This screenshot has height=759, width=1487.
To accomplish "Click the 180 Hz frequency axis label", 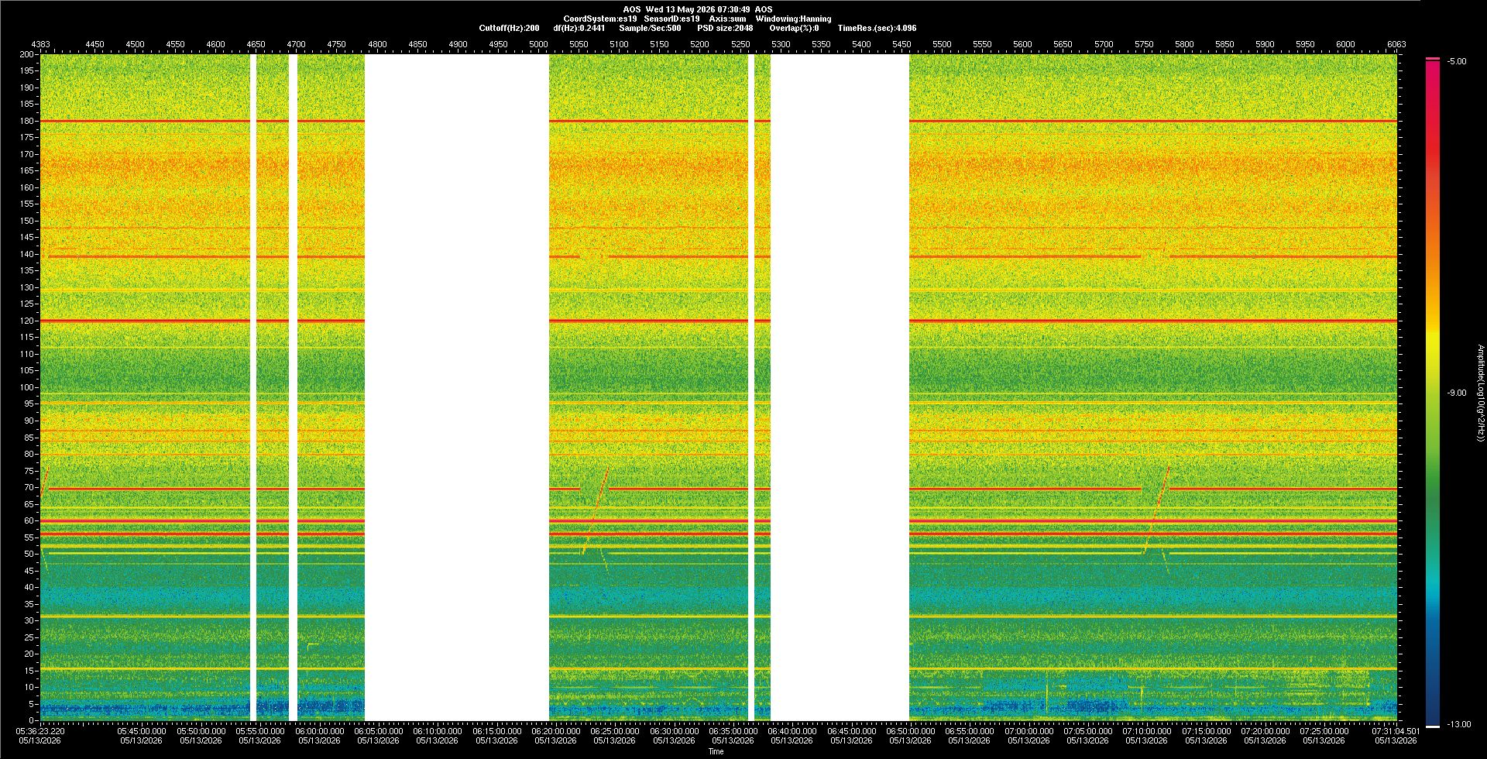I will click(27, 122).
